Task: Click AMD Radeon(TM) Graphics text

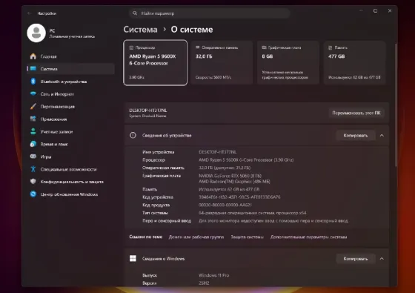Action: coord(234,182)
